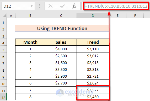Select Trend cell $2,527
150x101 pixels.
click(x=93, y=90)
